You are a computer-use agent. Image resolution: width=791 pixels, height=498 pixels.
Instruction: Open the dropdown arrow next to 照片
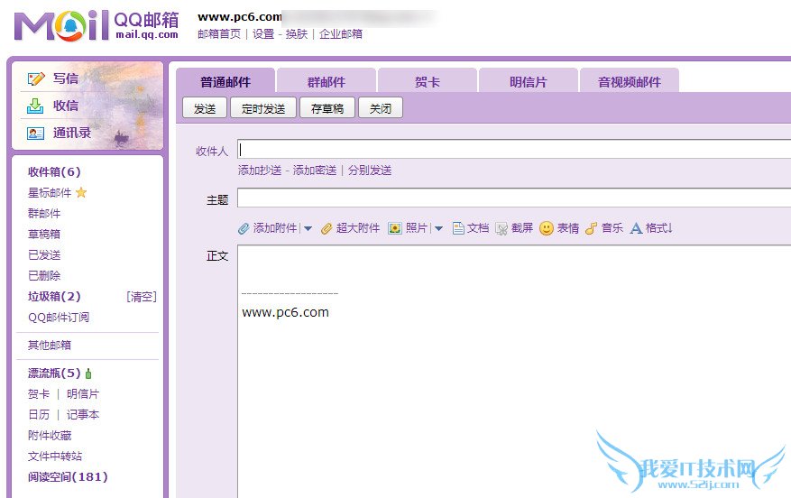pos(438,229)
